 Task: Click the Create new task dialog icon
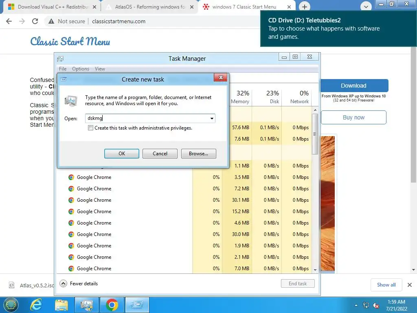tap(64, 79)
